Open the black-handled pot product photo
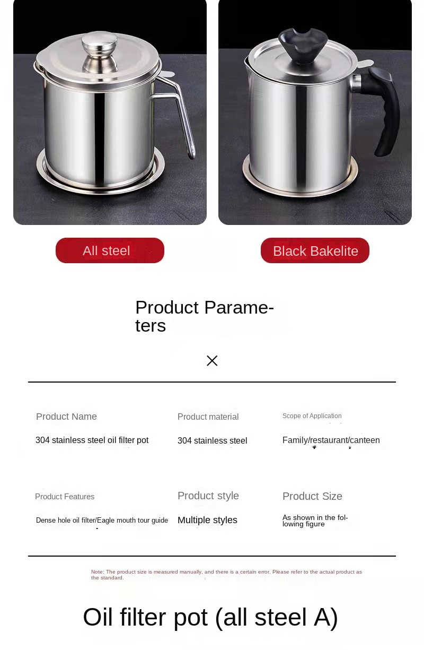 [x=315, y=111]
